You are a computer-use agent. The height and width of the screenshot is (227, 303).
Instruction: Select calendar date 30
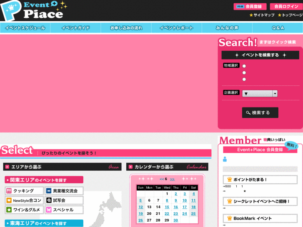tap(175, 220)
